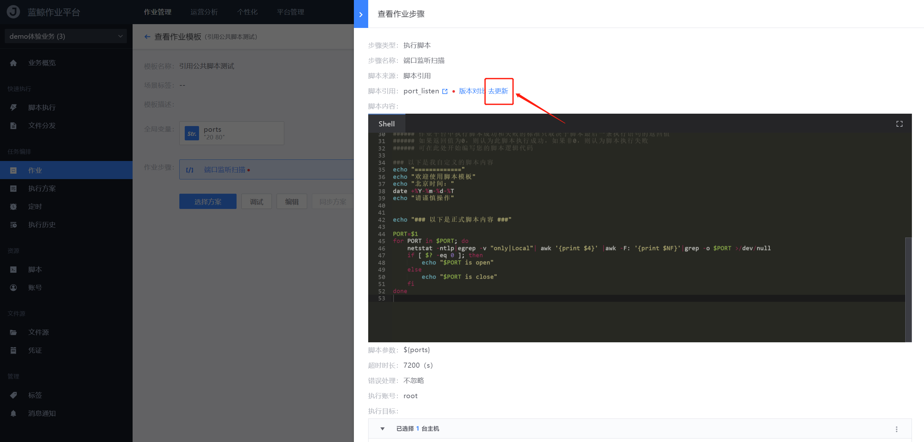Click the script step icon for 端口监听扫描
924x442 pixels.
coord(190,170)
